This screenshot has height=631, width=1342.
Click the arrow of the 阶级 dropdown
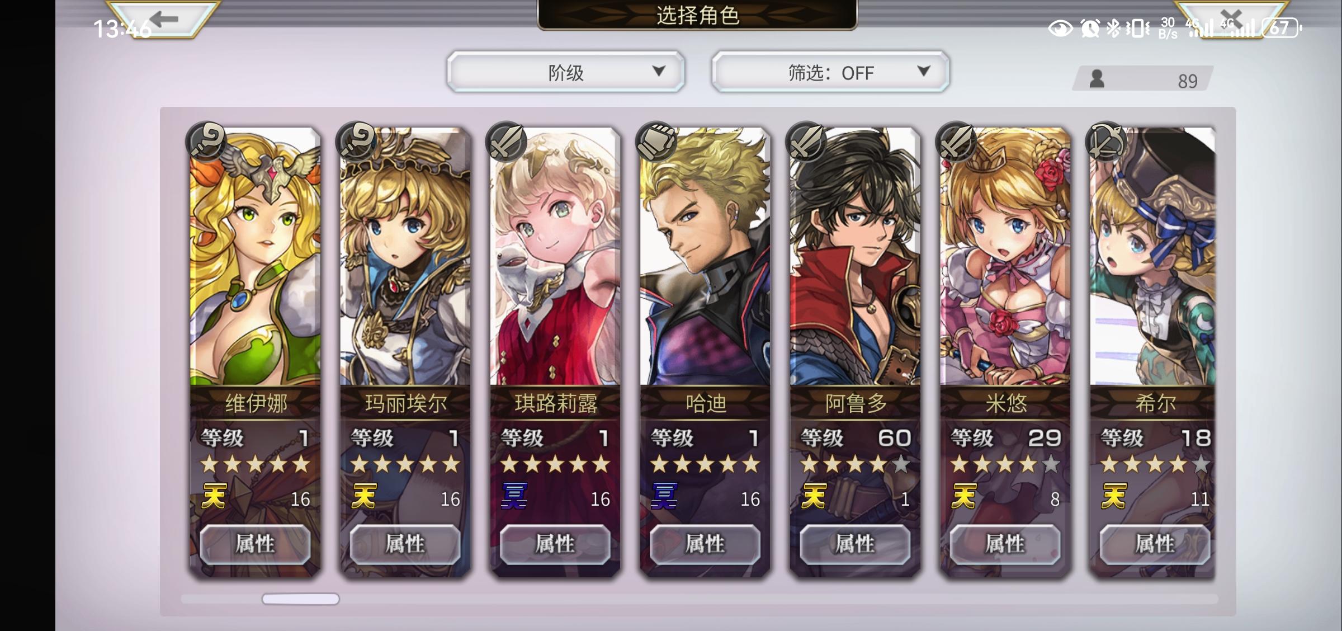(x=659, y=71)
